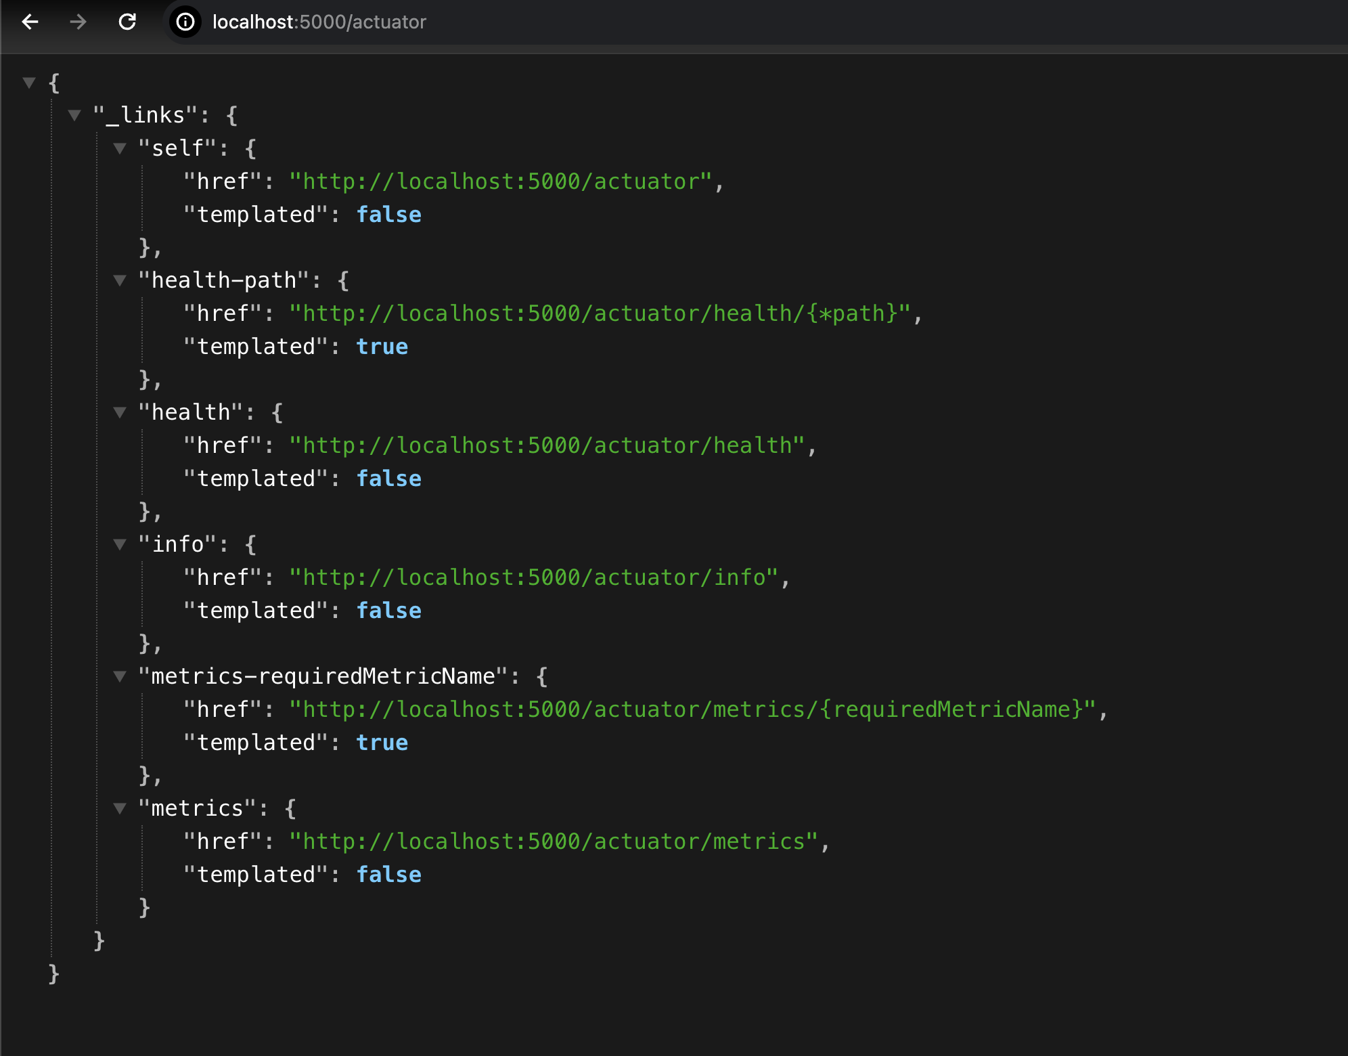The height and width of the screenshot is (1056, 1348).
Task: Click the browser back arrow
Action: point(30,22)
